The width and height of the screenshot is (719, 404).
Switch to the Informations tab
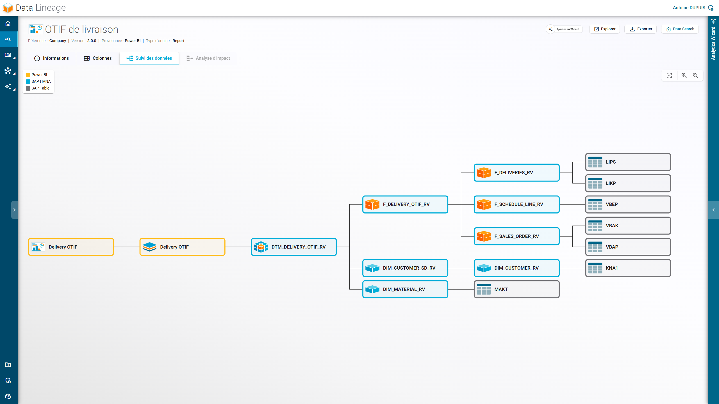(x=51, y=58)
